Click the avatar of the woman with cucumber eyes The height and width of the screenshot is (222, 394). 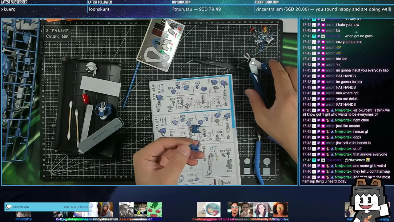coord(280,210)
